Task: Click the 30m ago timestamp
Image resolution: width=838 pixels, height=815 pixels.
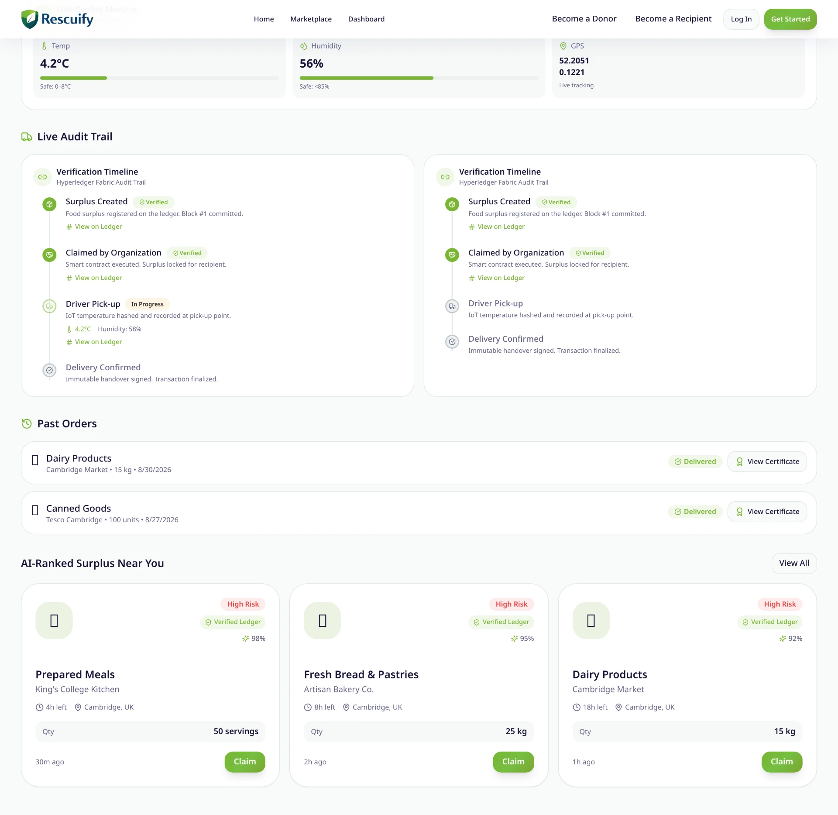Action: pos(50,762)
